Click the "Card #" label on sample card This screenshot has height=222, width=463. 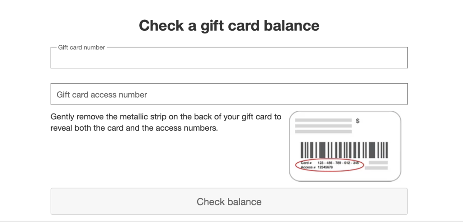(x=306, y=162)
